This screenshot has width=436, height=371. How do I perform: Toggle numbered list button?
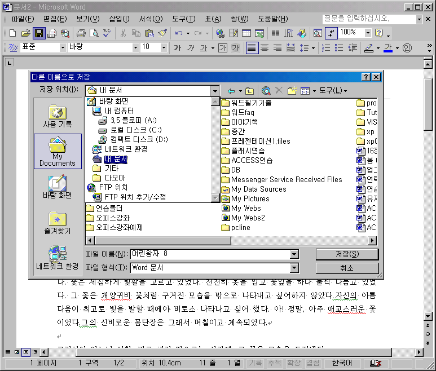pos(326,48)
